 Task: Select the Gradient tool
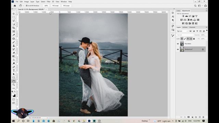pyautogui.click(x=14, y=56)
